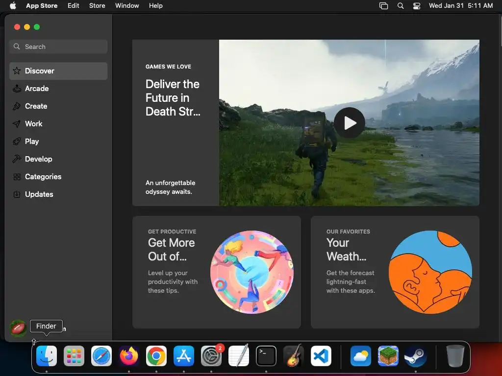
Task: Open the Develop section
Action: (58, 159)
